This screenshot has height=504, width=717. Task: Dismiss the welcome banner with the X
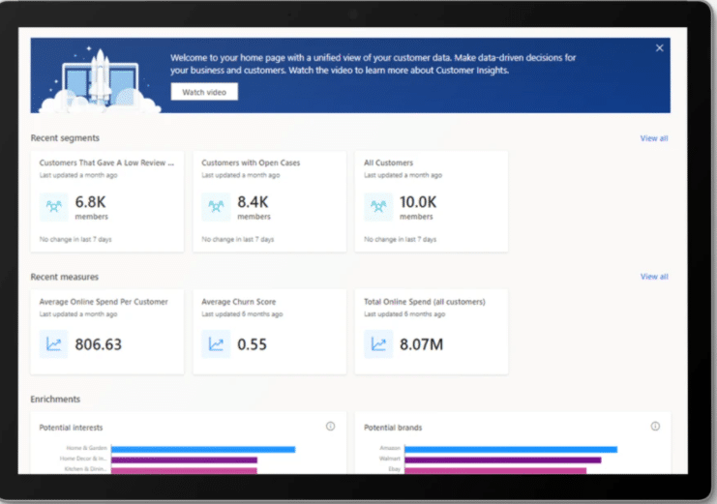click(659, 48)
